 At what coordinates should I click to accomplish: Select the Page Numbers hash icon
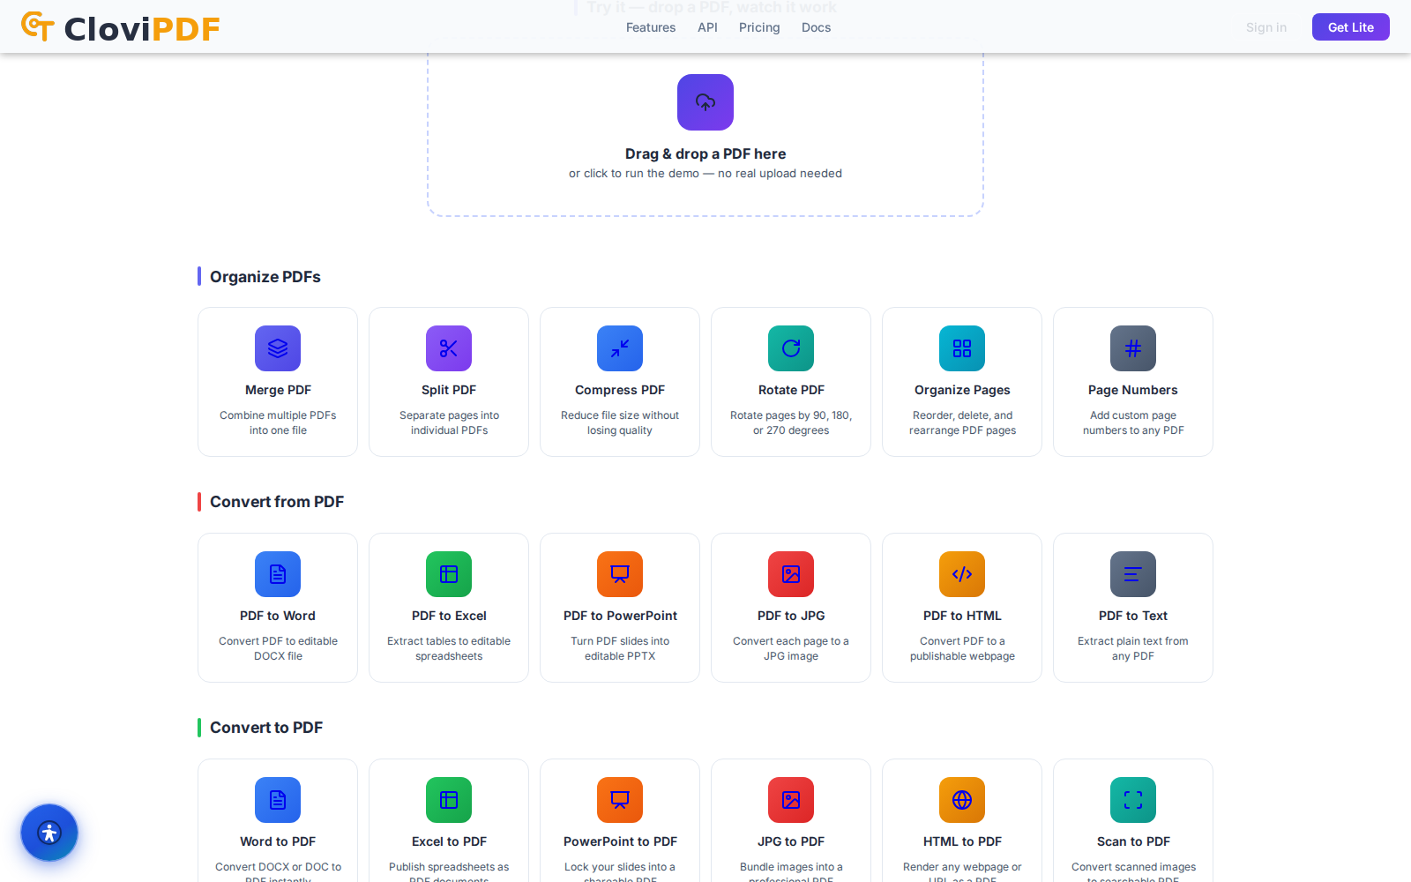pyautogui.click(x=1133, y=348)
